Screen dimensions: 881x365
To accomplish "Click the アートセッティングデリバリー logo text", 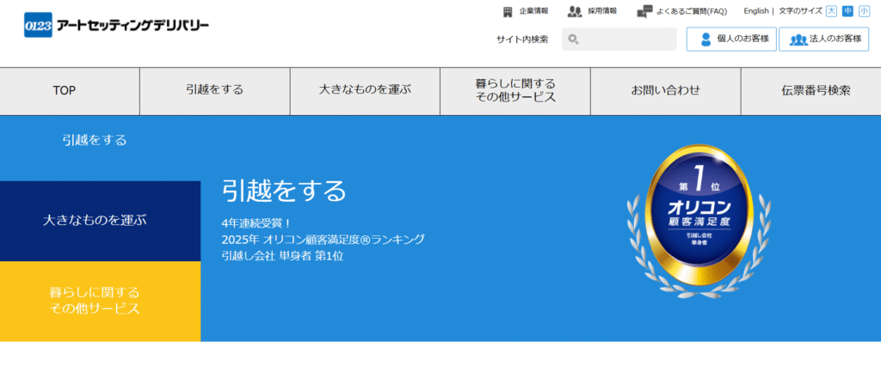I will [132, 26].
